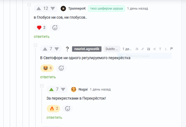Toggle the laughing emoji reaction with 6
The image size is (186, 127).
pyautogui.click(x=47, y=68)
